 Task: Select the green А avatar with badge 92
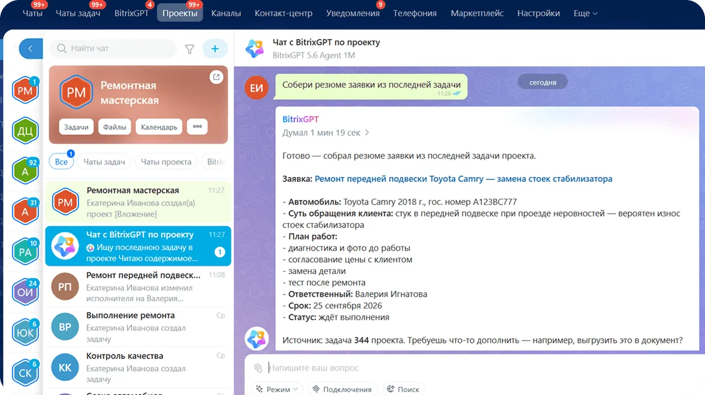click(25, 171)
